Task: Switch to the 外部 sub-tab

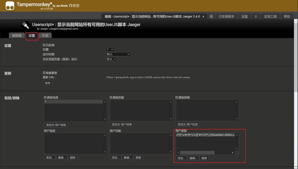Action: 45,35
